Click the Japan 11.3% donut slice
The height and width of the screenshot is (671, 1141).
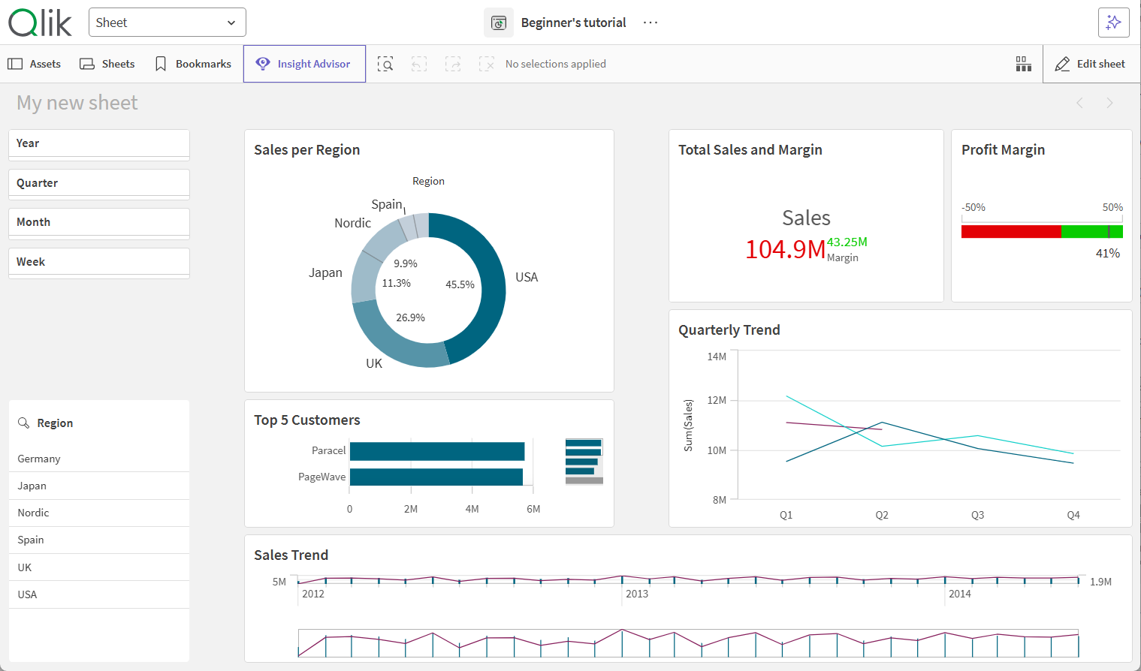click(x=364, y=278)
